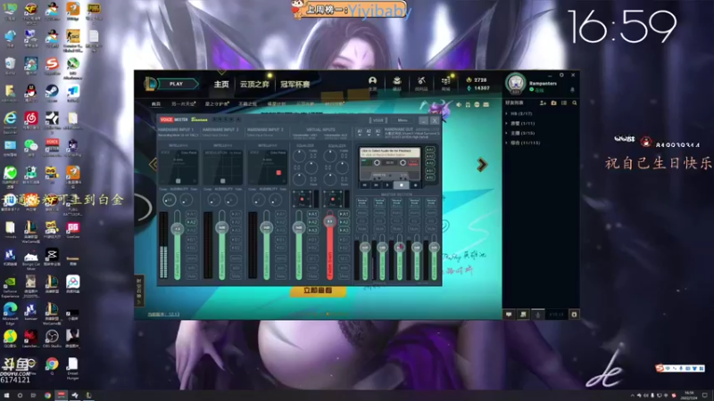Click Hardware Input 1 green fader knob
This screenshot has height=401, width=714.
(x=177, y=229)
